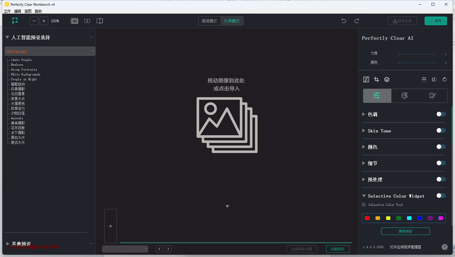The height and width of the screenshot is (257, 455).
Task: Expand the 色调 section
Action: (364, 114)
